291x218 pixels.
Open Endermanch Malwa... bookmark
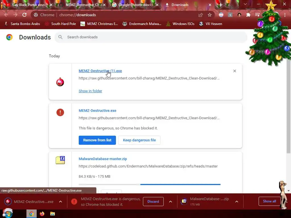(142, 24)
